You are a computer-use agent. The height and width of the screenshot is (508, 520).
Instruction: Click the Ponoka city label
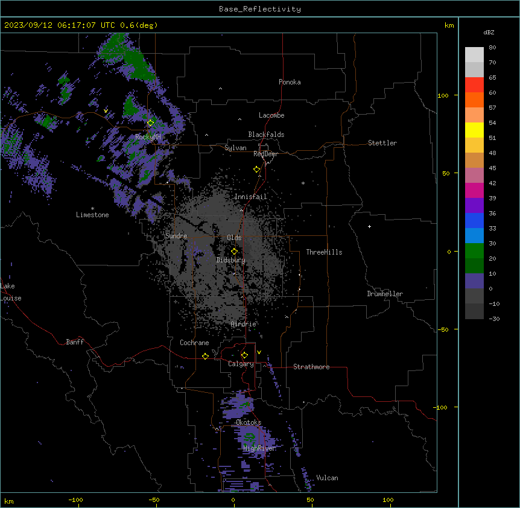pos(290,82)
